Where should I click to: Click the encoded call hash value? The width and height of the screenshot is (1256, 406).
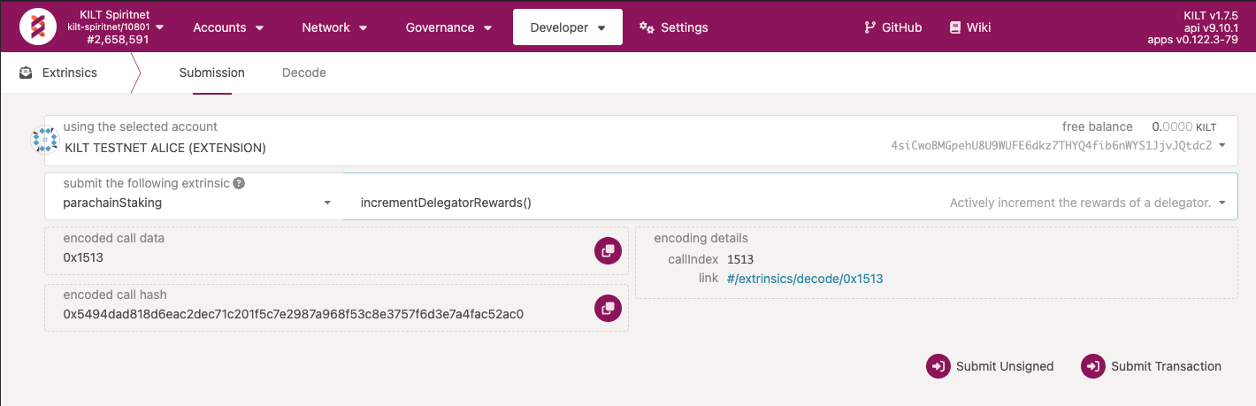(x=294, y=314)
